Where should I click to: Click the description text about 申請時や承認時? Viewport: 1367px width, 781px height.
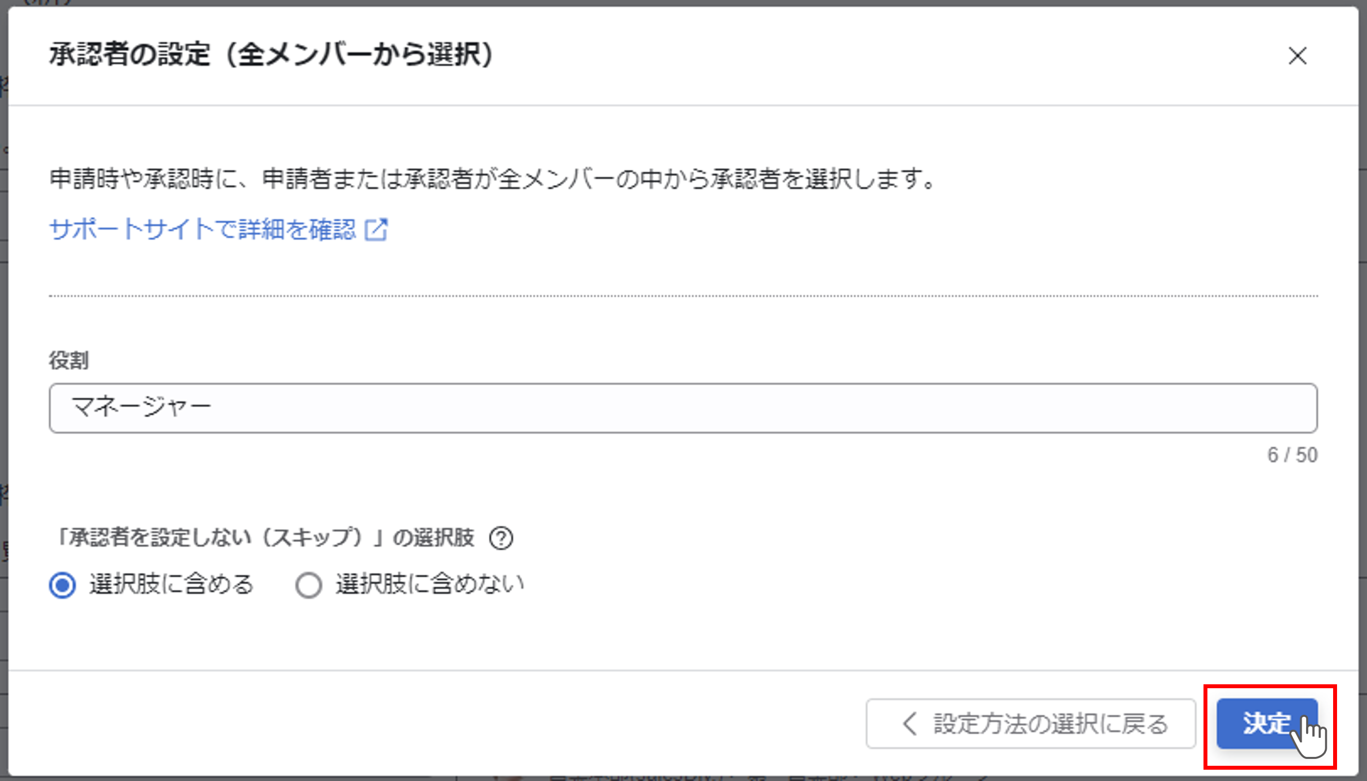coord(492,179)
